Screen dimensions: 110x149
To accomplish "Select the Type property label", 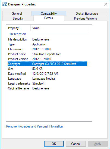I will [11, 44].
